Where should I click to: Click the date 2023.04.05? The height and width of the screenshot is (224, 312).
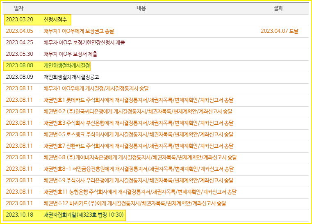20,31
